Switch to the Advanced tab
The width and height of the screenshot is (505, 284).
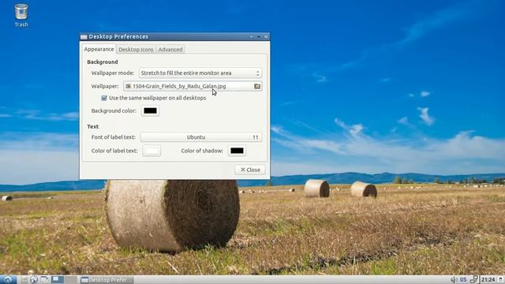click(x=170, y=49)
